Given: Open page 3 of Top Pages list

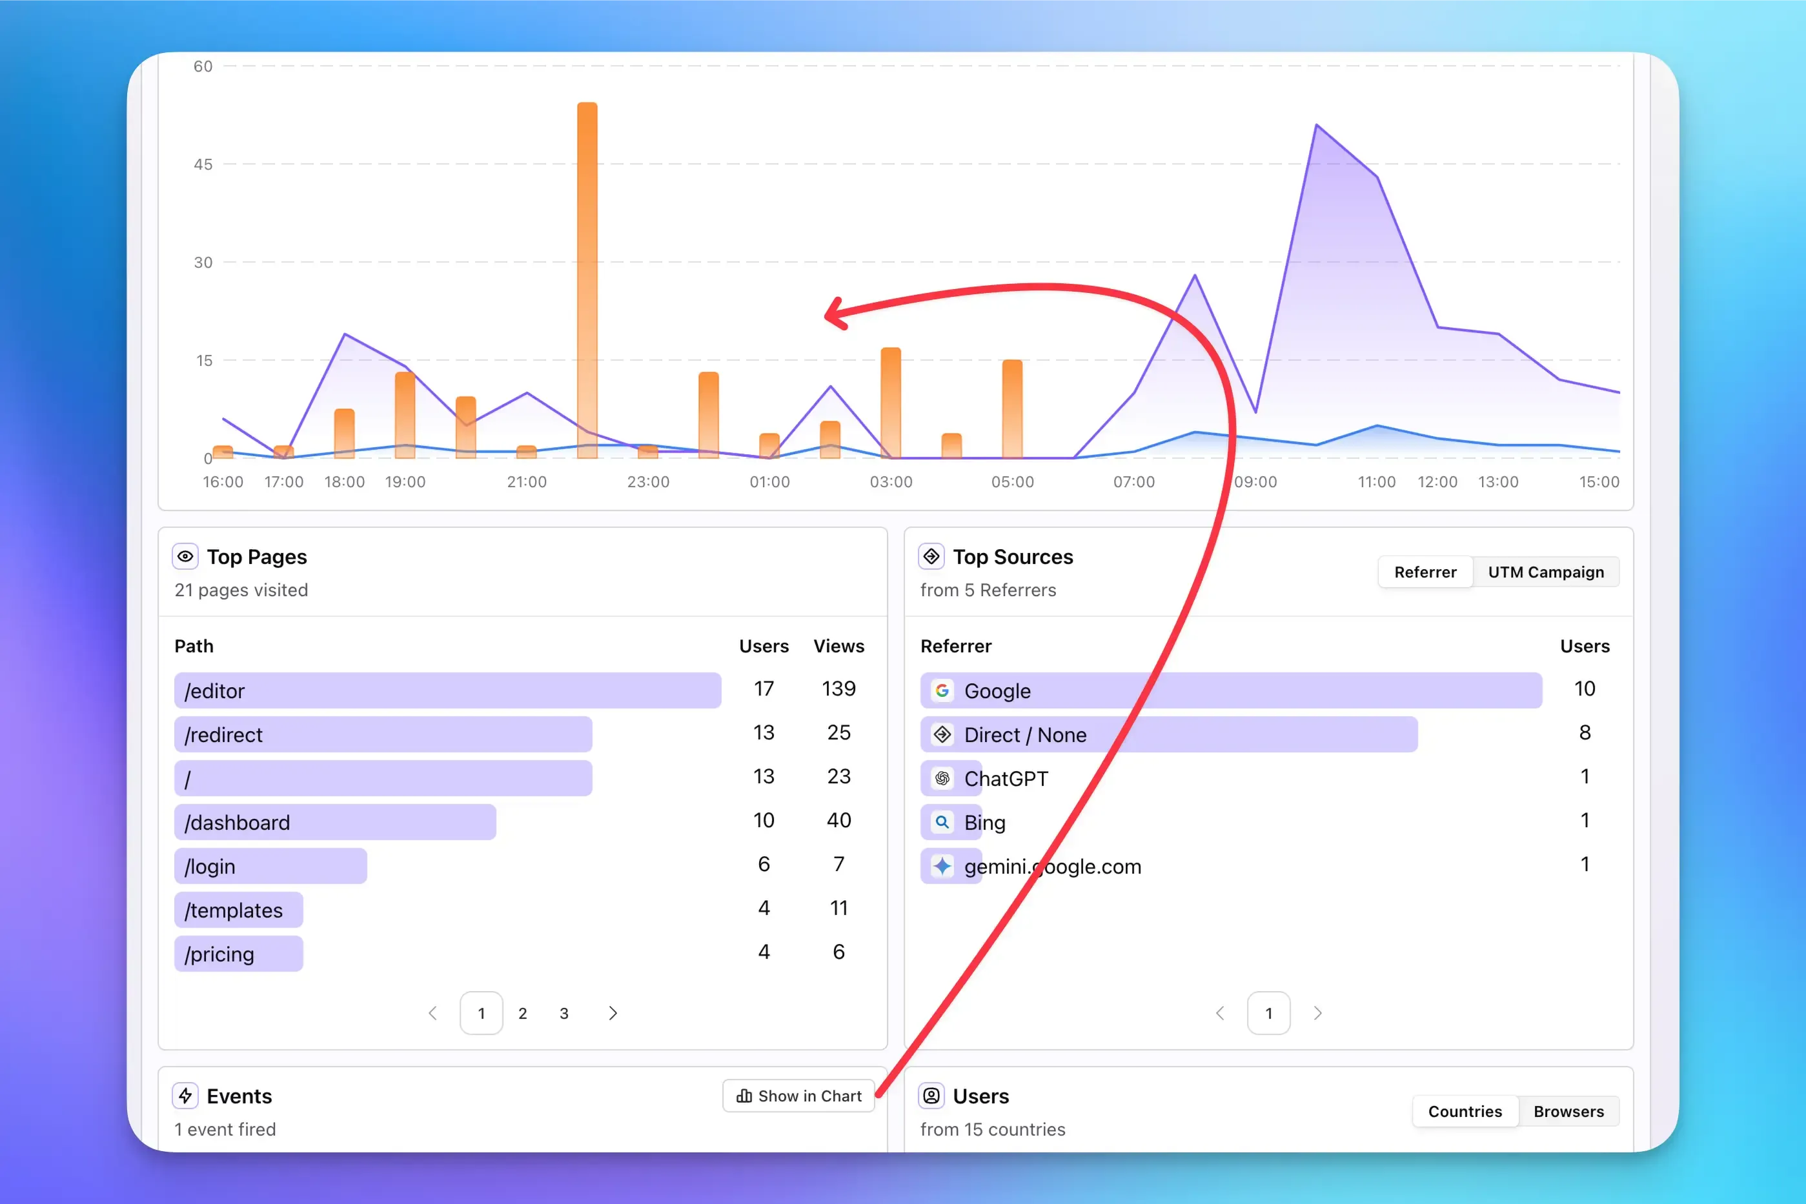Looking at the screenshot, I should [564, 1013].
